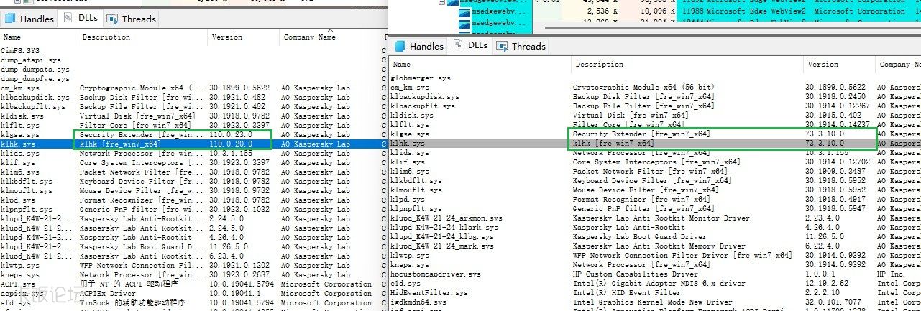Click the HP Inc. company cell

point(892,274)
